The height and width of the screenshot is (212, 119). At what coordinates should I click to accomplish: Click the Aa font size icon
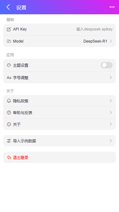pyautogui.click(x=9, y=78)
